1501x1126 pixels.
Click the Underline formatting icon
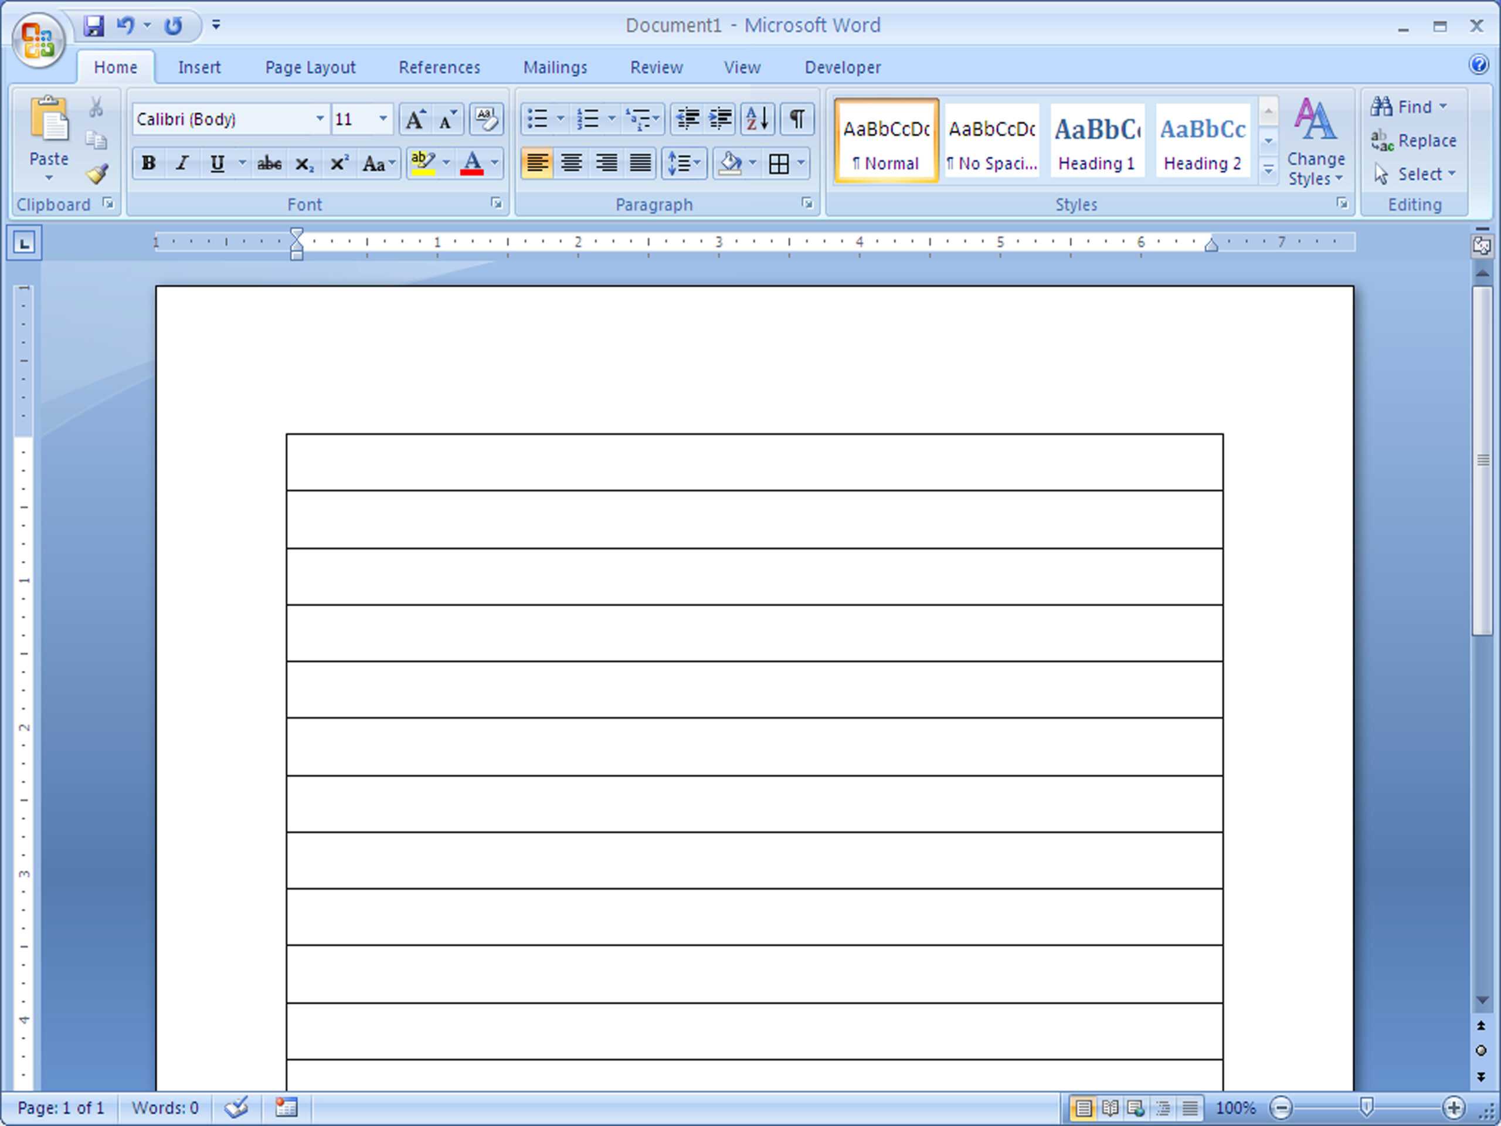(x=218, y=162)
